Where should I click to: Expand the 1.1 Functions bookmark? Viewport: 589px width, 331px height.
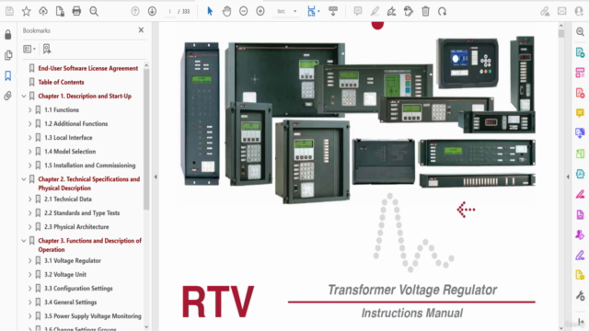(30, 110)
